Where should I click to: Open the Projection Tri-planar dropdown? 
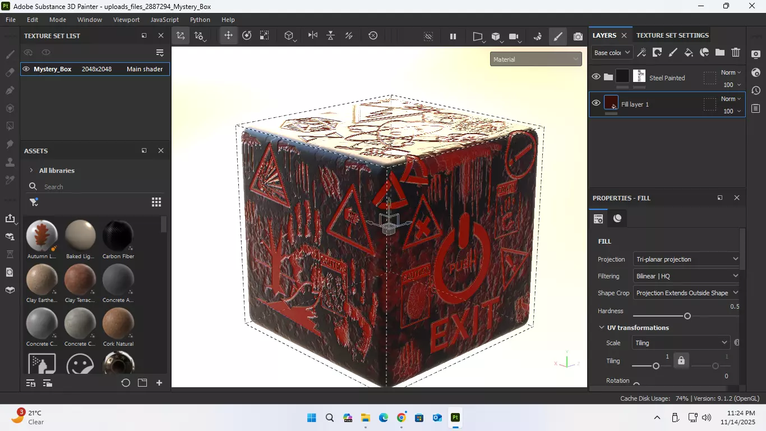pos(686,259)
